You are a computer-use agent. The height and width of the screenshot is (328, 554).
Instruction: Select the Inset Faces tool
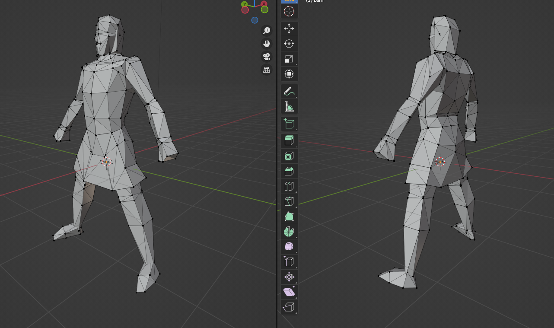[x=289, y=156]
